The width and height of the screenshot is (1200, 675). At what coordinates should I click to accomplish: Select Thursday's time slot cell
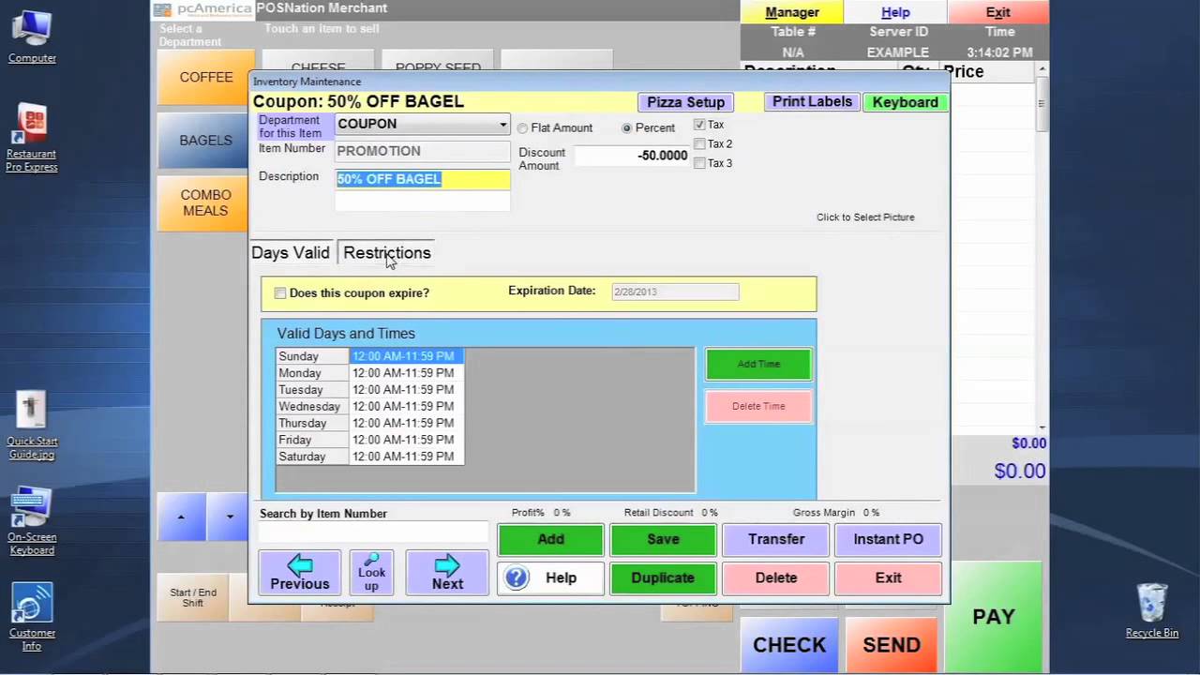(x=406, y=424)
